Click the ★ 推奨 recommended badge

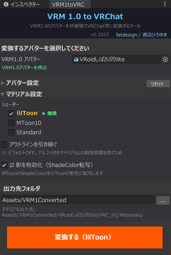click(x=49, y=113)
